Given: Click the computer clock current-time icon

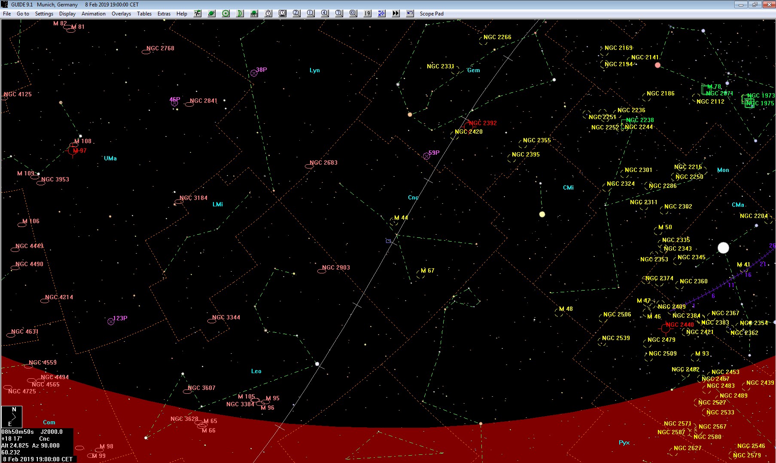Looking at the screenshot, I should pyautogui.click(x=283, y=13).
